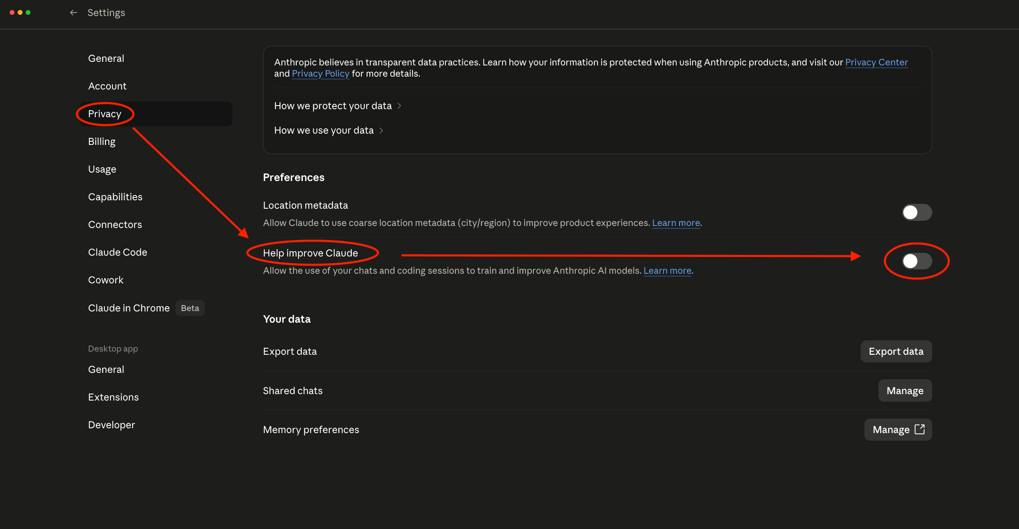
Task: Close the window with the red button
Action: tap(12, 12)
